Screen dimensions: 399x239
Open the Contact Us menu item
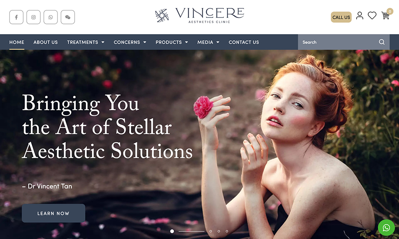click(244, 42)
